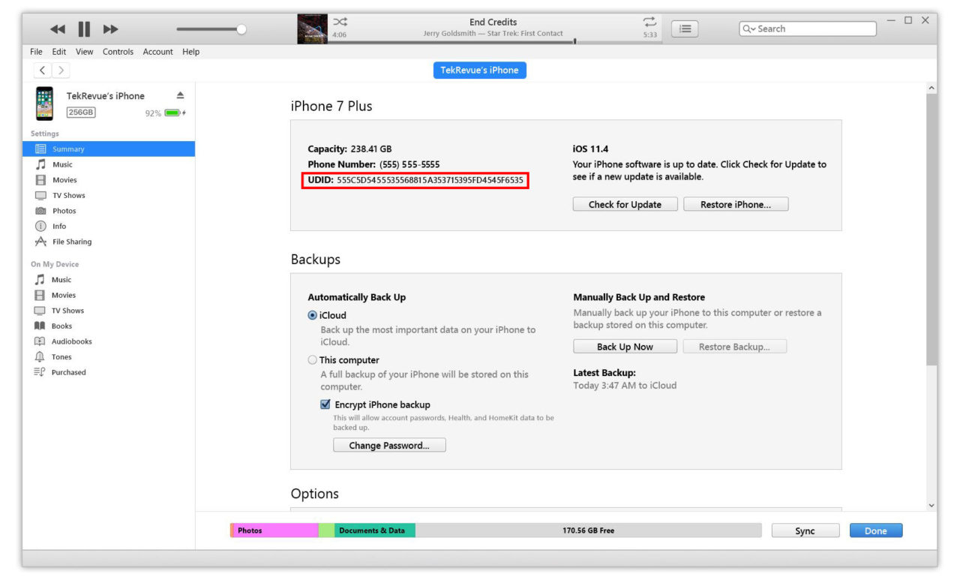
Task: Select iCloud backup radio button
Action: click(x=313, y=315)
